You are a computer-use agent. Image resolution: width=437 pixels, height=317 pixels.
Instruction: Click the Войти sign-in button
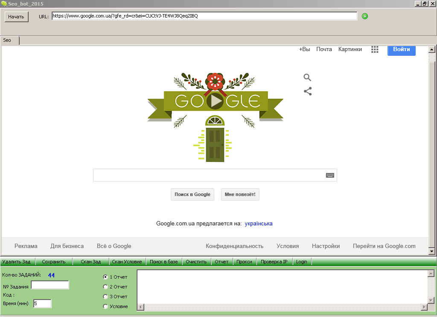coord(401,50)
